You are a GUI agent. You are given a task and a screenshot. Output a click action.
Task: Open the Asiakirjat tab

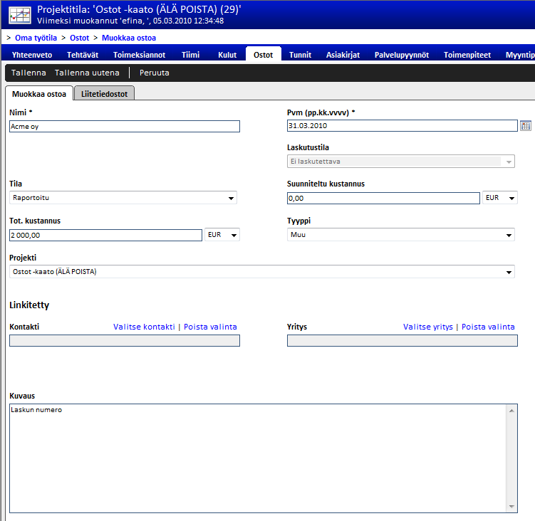coord(343,55)
